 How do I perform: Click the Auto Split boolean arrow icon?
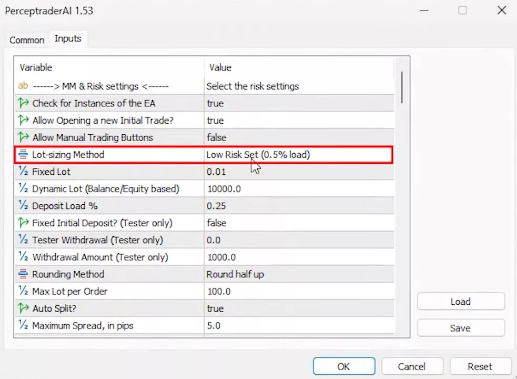(23, 308)
